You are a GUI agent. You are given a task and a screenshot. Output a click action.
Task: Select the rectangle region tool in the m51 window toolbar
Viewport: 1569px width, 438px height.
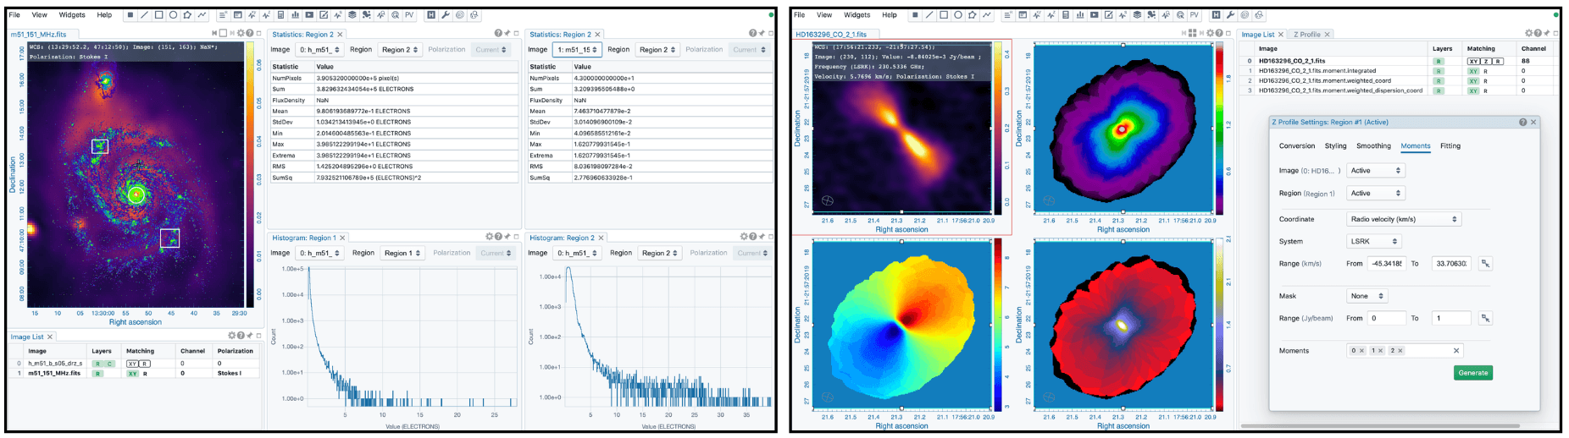pos(158,14)
